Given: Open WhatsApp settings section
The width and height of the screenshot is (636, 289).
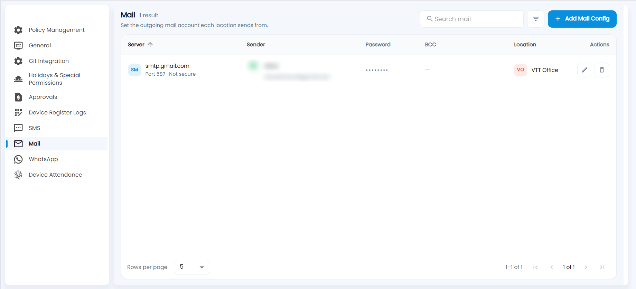Looking at the screenshot, I should point(57,159).
